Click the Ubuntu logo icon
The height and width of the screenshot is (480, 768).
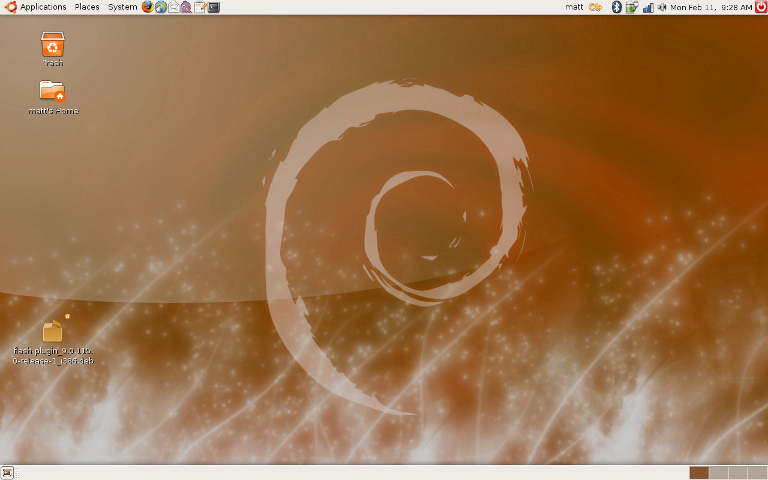tap(10, 7)
